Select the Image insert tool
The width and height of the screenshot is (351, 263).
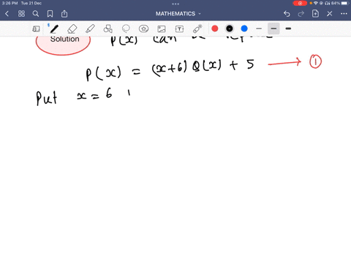[x=162, y=29]
